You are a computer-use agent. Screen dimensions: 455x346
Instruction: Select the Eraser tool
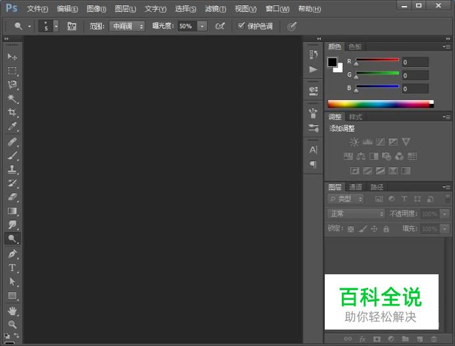pos(12,197)
